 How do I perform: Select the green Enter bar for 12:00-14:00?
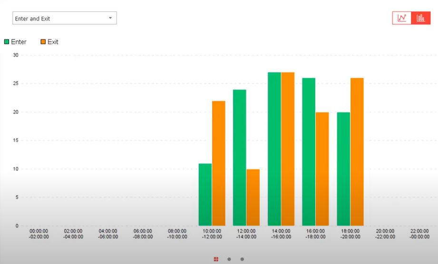[240, 158]
